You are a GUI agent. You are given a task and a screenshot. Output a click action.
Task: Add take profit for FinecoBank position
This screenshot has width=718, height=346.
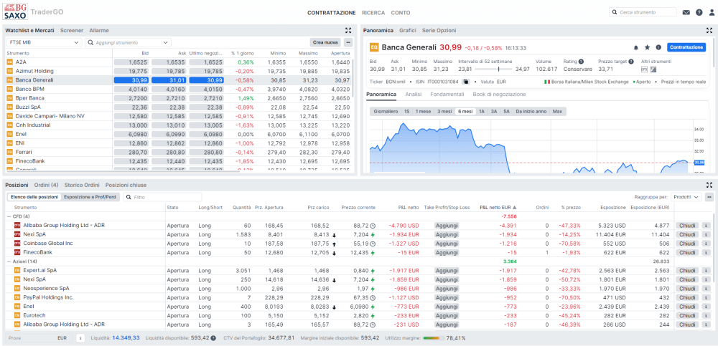pos(447,252)
